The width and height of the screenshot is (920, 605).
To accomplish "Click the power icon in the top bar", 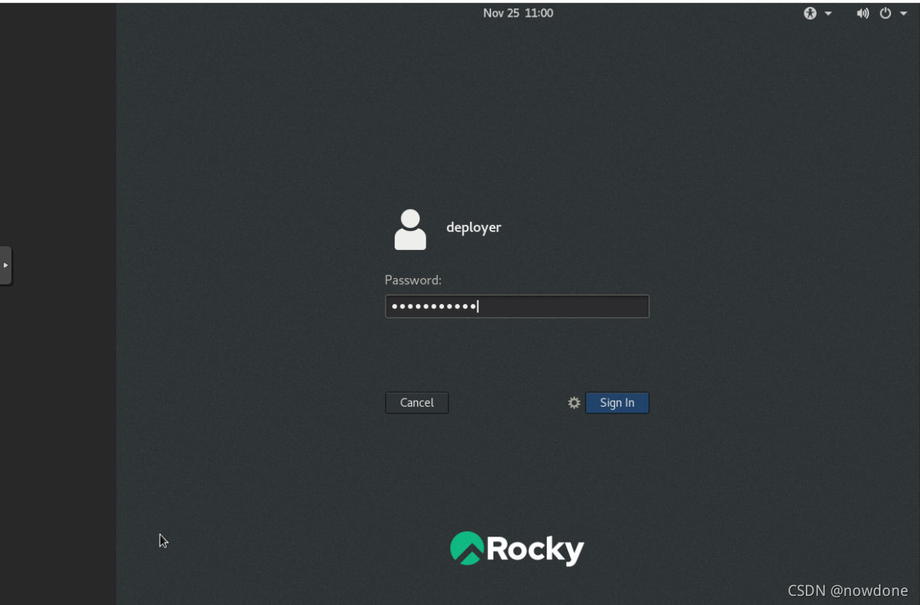I will coord(884,13).
